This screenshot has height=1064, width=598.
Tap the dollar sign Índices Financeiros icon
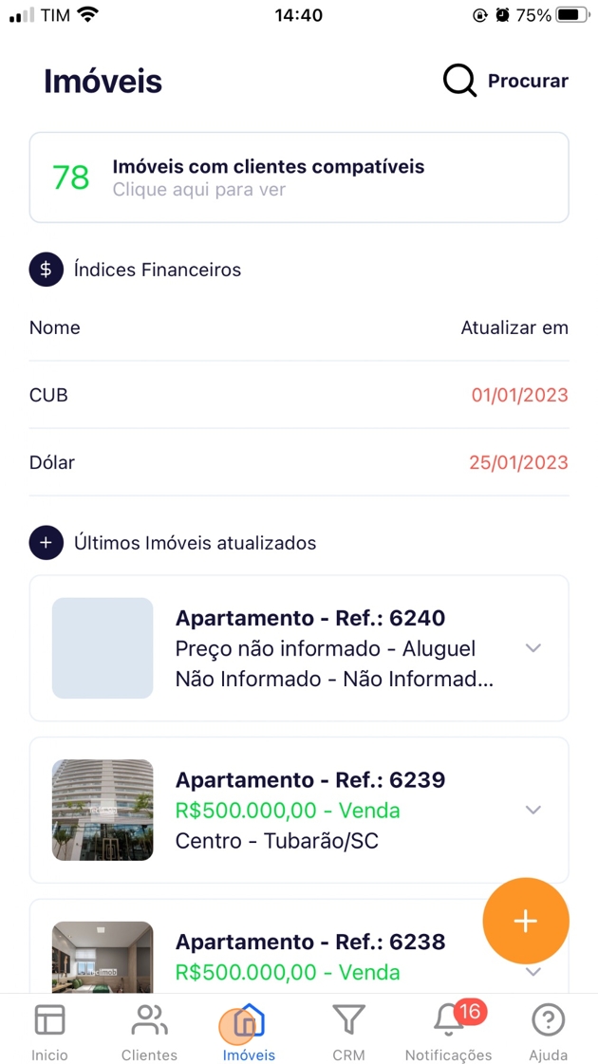click(x=46, y=270)
